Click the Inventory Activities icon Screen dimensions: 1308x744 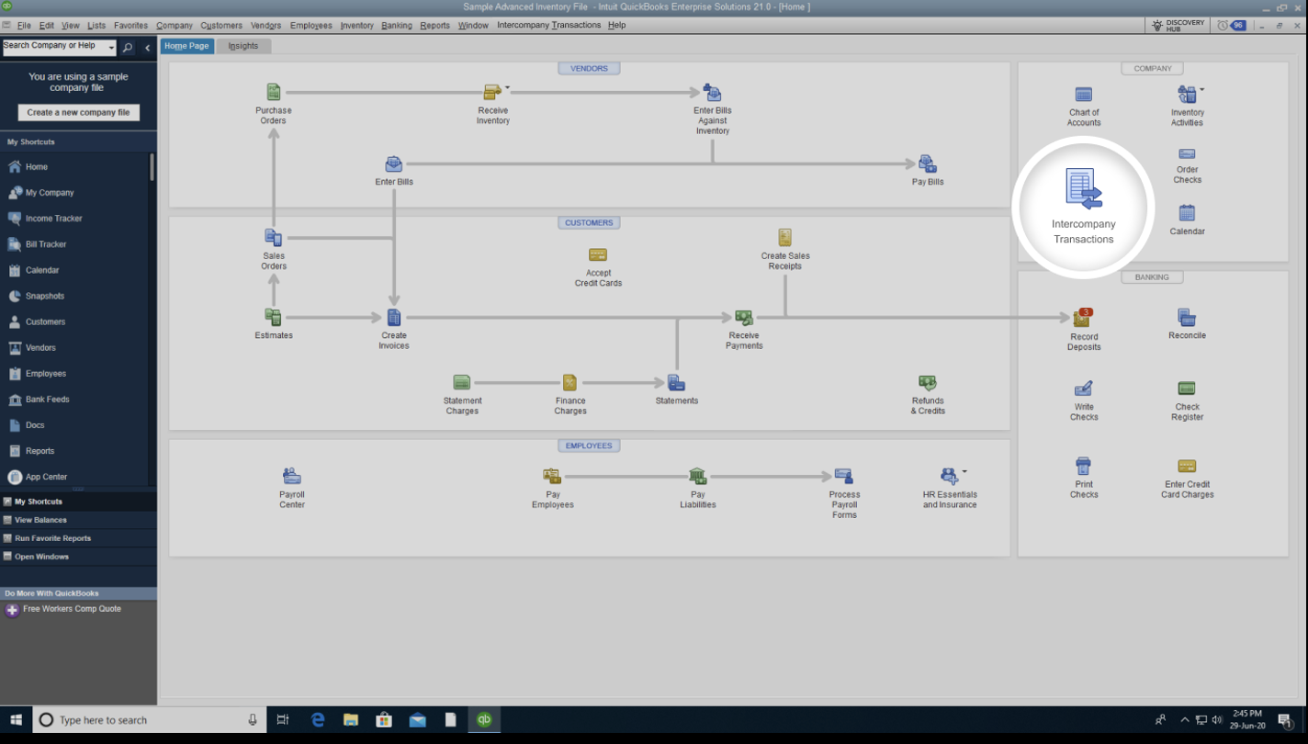(1187, 94)
